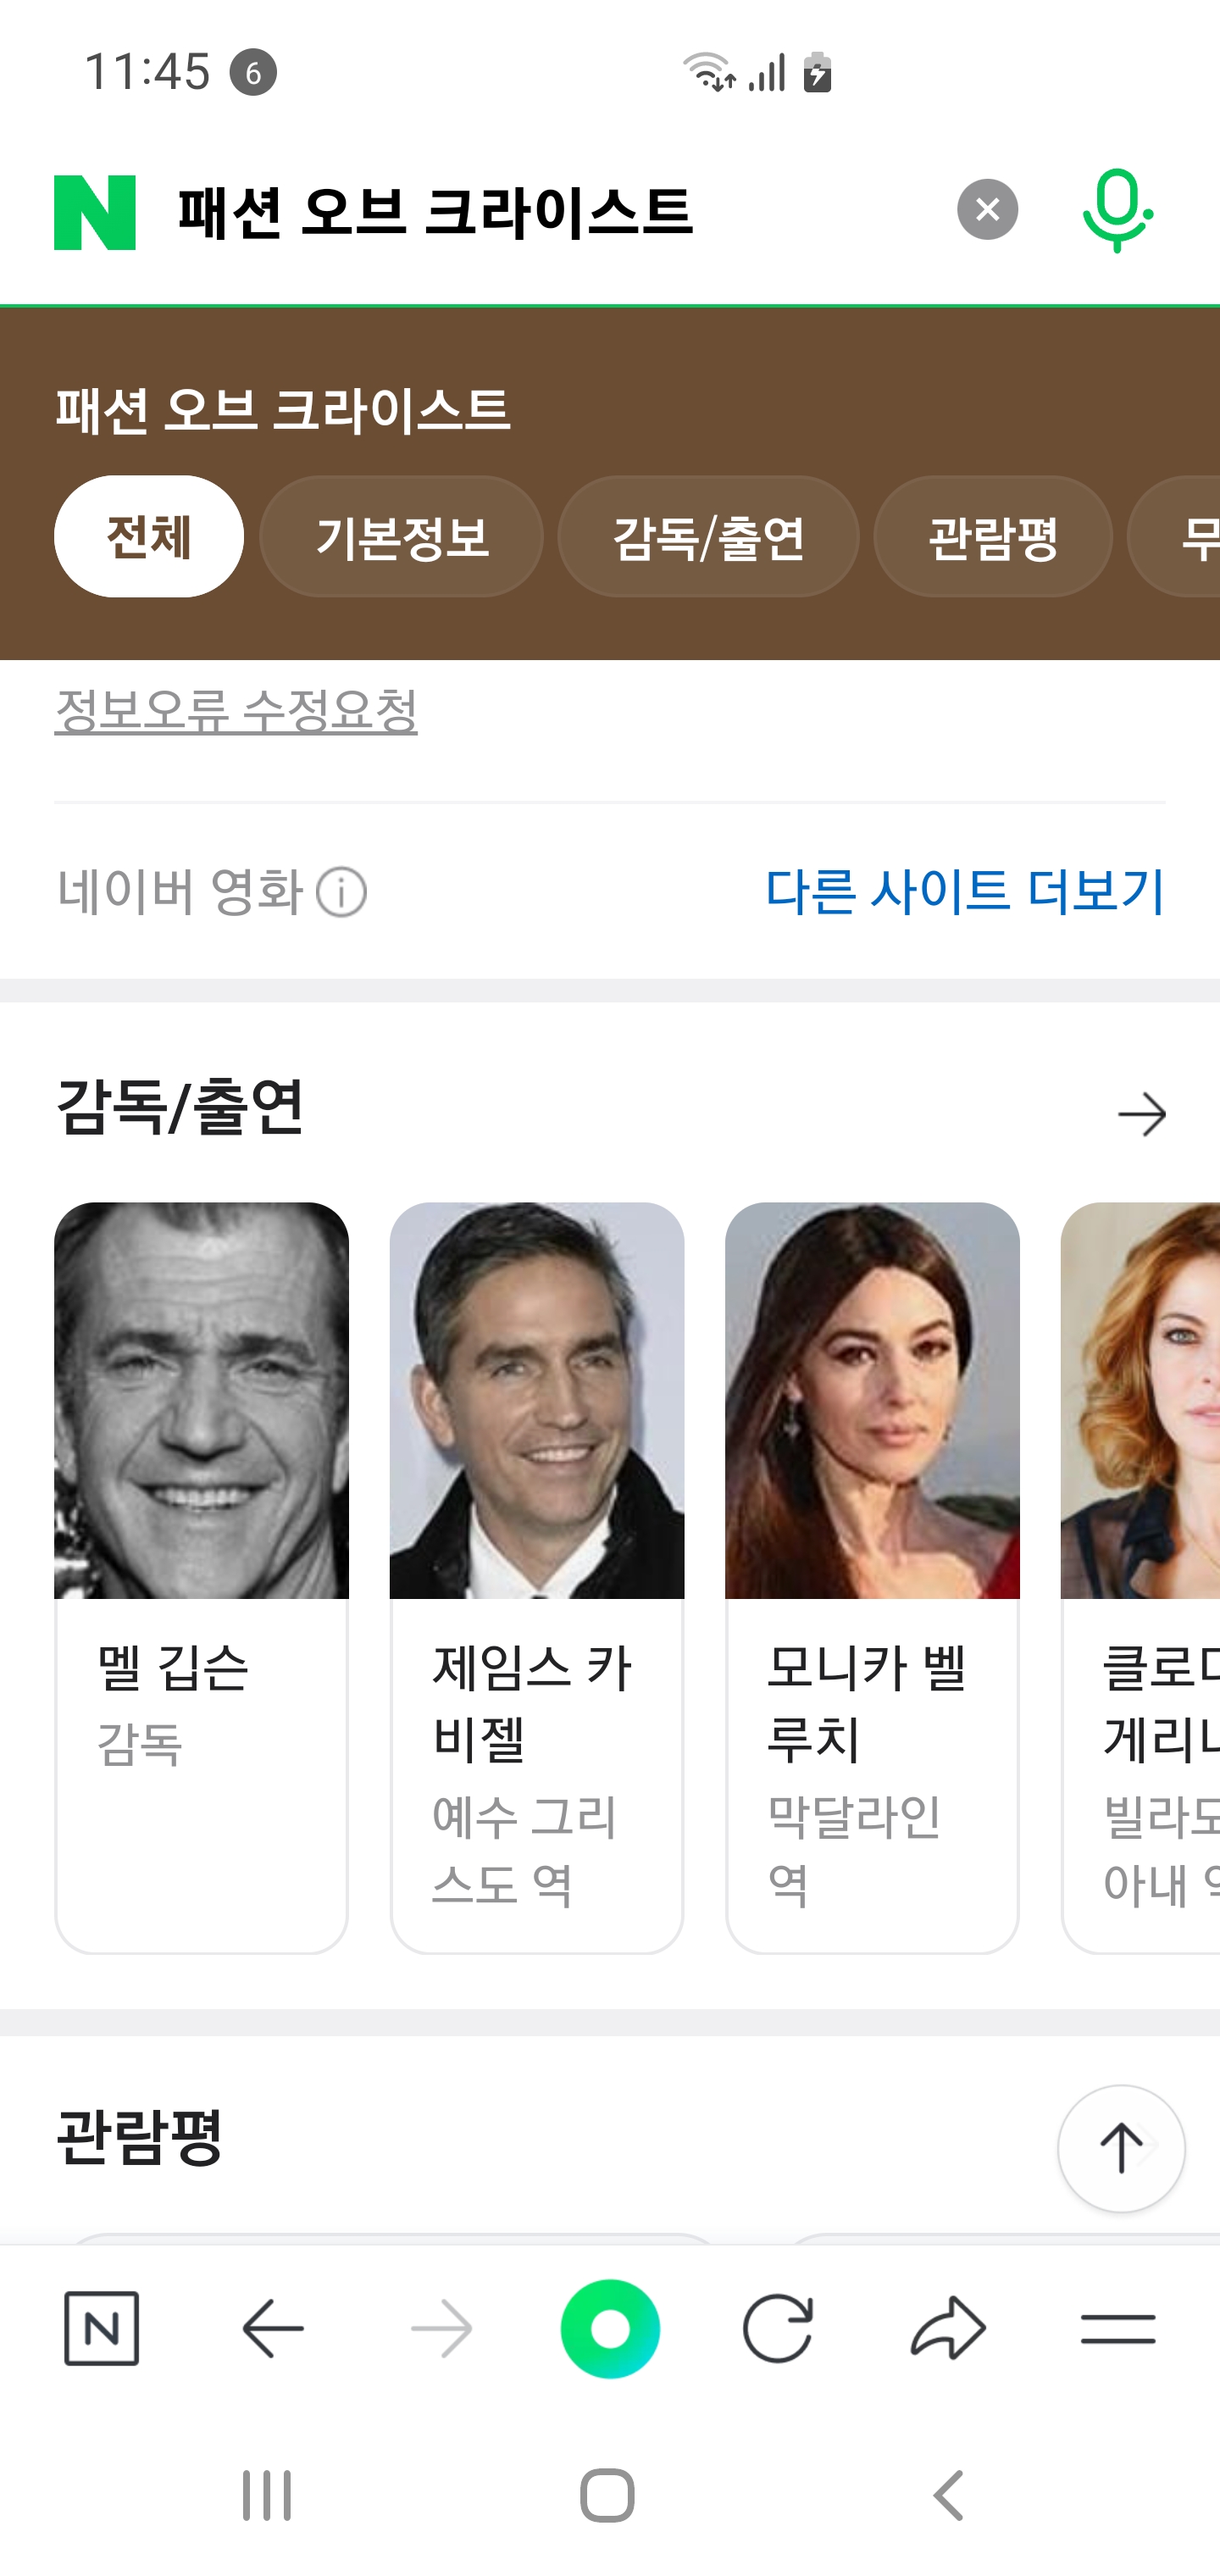Tap the green Naver N logo
1220x2576 pixels.
(x=95, y=212)
